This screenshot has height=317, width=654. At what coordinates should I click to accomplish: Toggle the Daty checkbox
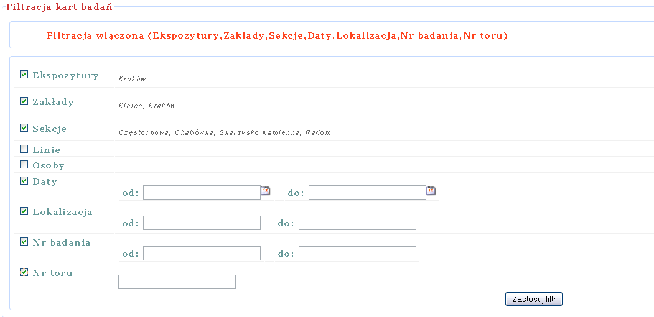click(24, 181)
